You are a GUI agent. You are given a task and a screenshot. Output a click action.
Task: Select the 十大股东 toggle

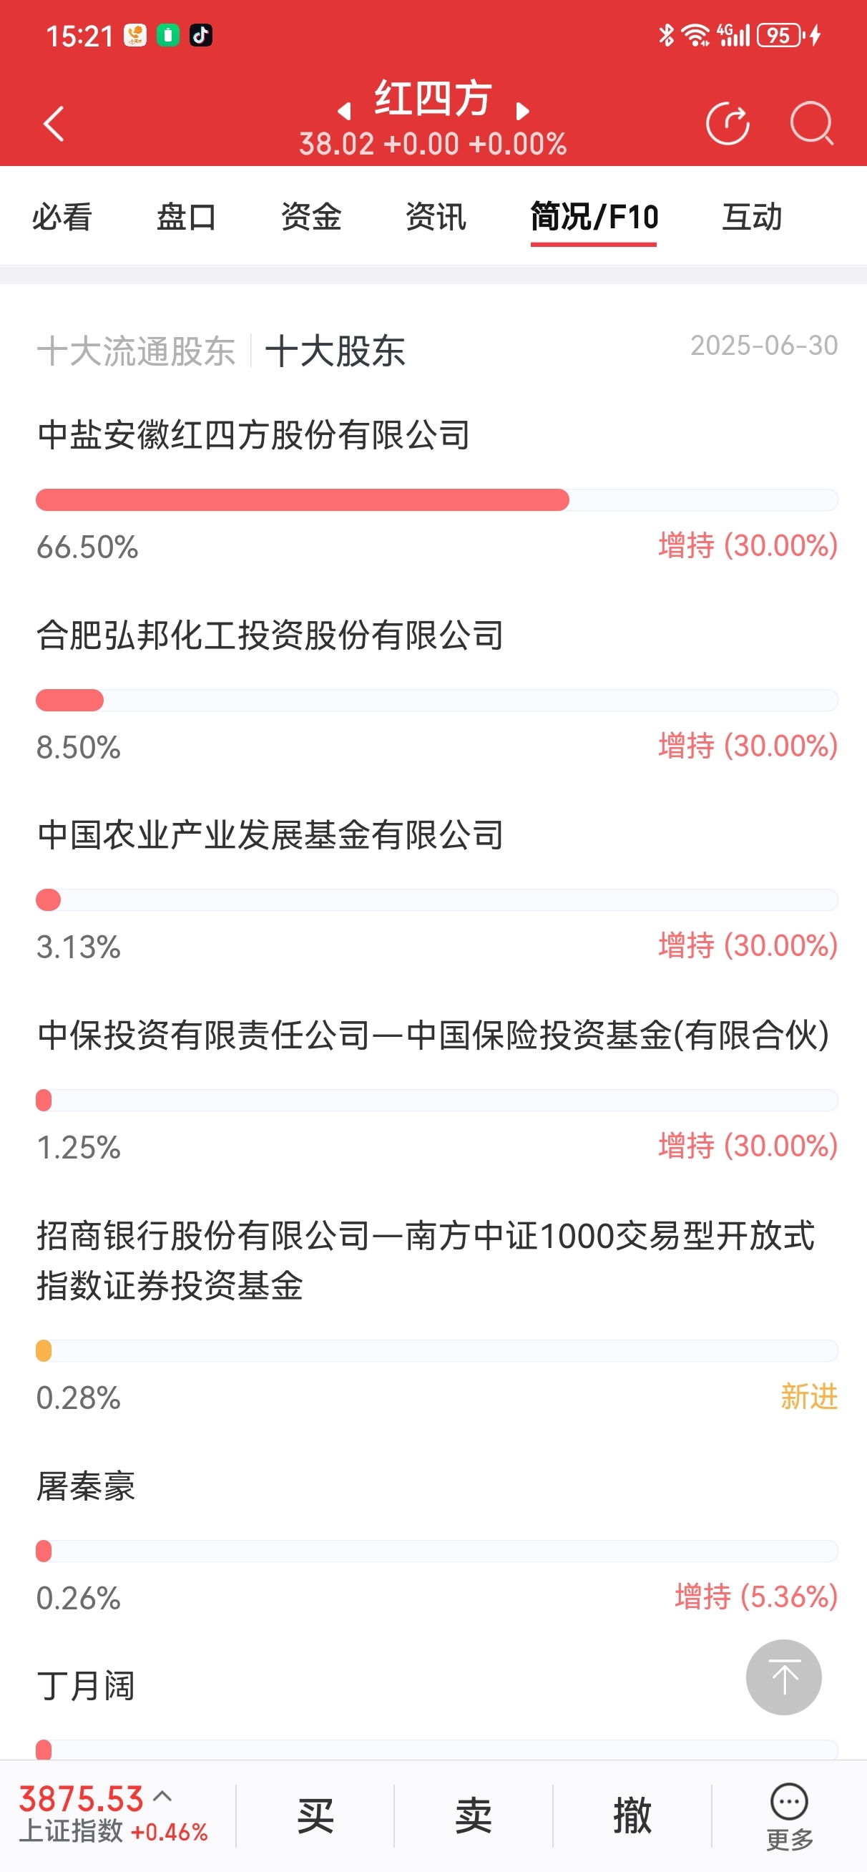click(335, 351)
